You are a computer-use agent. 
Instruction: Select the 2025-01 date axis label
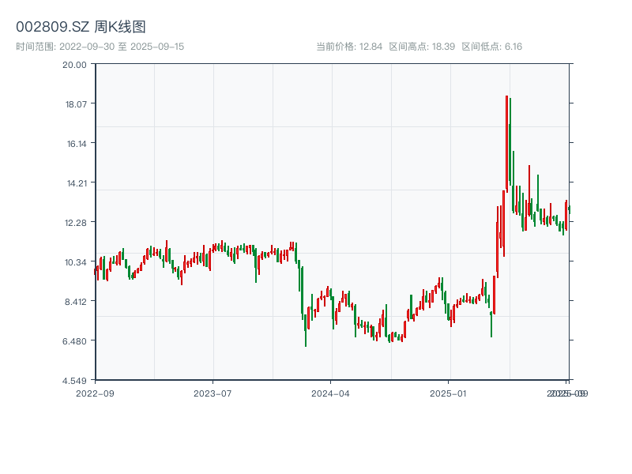click(x=450, y=393)
